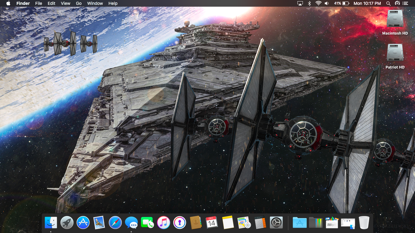This screenshot has width=415, height=233.
Task: Launch Maps from the Dock
Action: 244,223
